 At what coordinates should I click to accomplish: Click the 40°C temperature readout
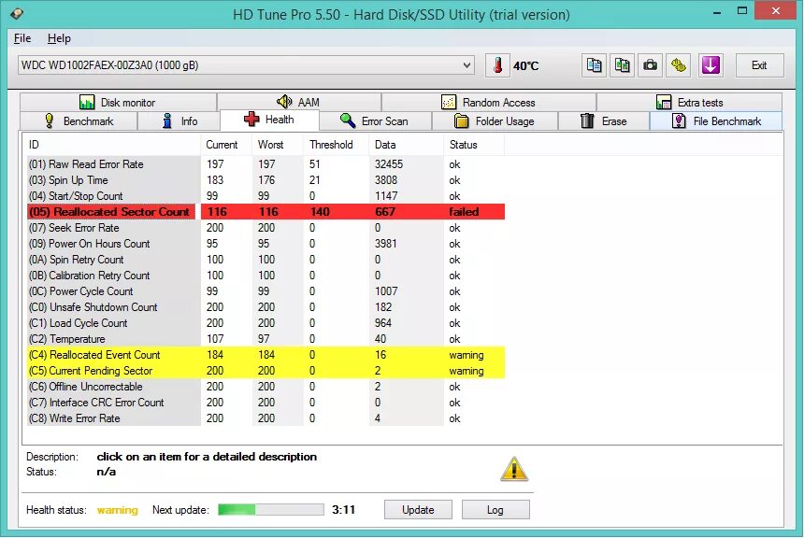pos(526,66)
